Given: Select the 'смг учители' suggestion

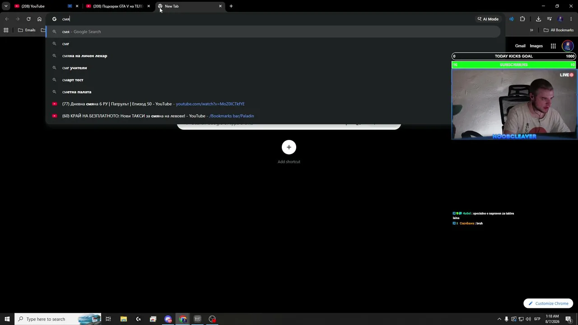Looking at the screenshot, I should click(x=274, y=68).
